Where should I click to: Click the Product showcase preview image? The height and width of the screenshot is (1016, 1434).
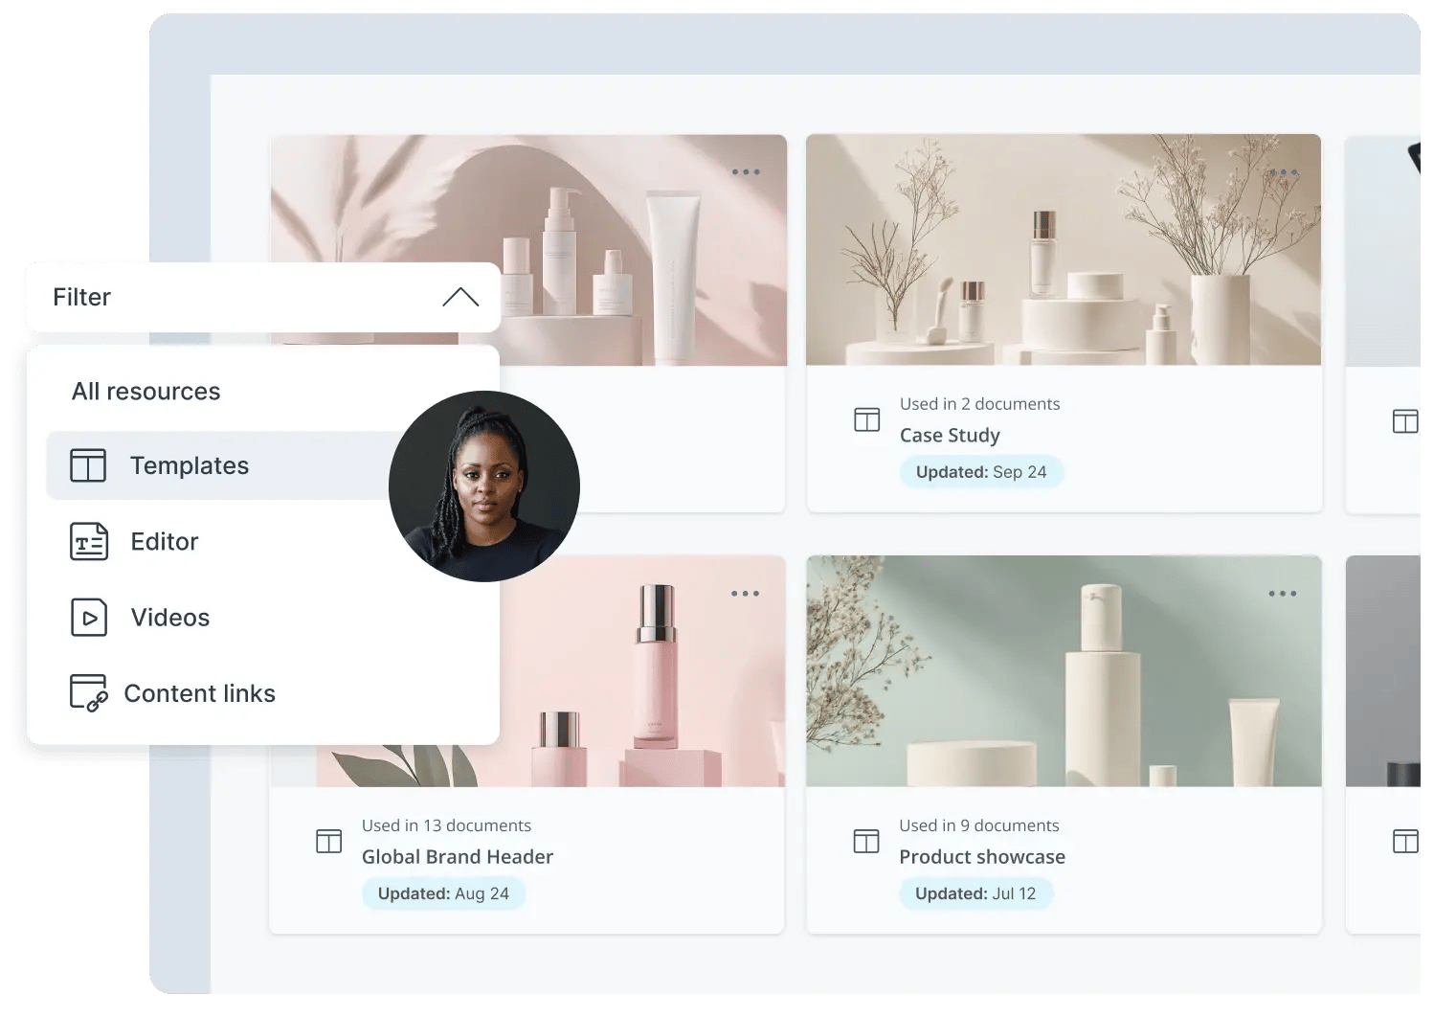click(1064, 670)
